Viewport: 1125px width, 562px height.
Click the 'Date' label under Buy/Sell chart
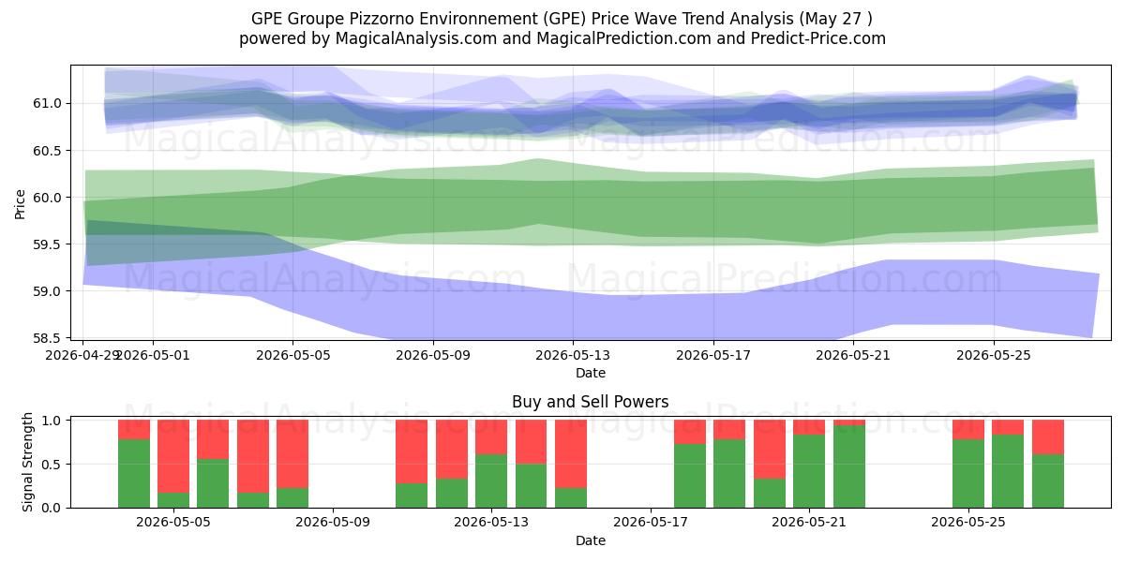(x=591, y=540)
